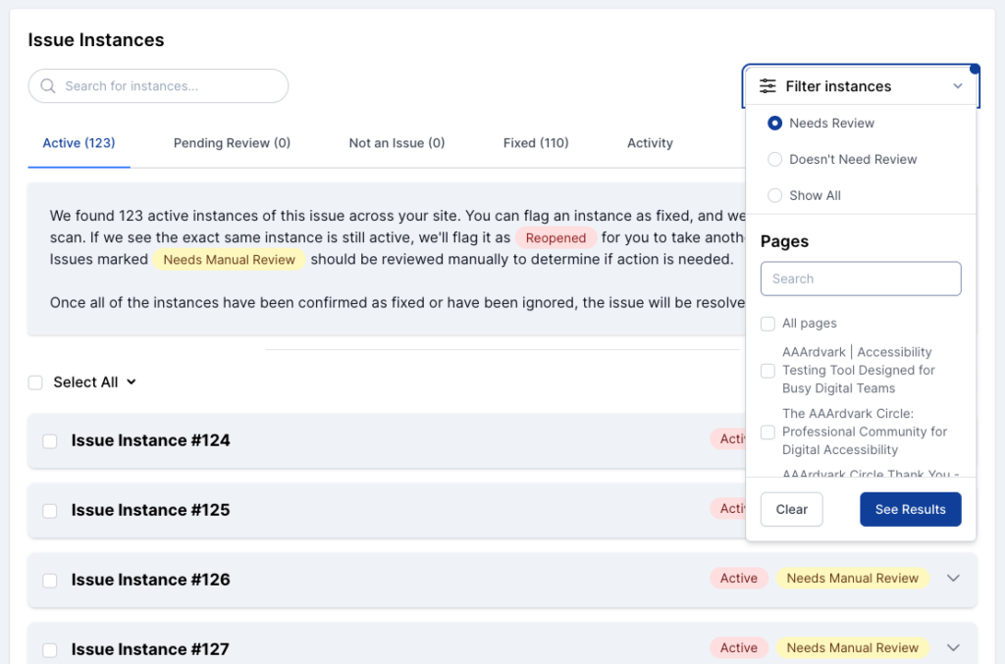This screenshot has height=664, width=1005.
Task: Click the filter sliders icon
Action: click(x=767, y=86)
